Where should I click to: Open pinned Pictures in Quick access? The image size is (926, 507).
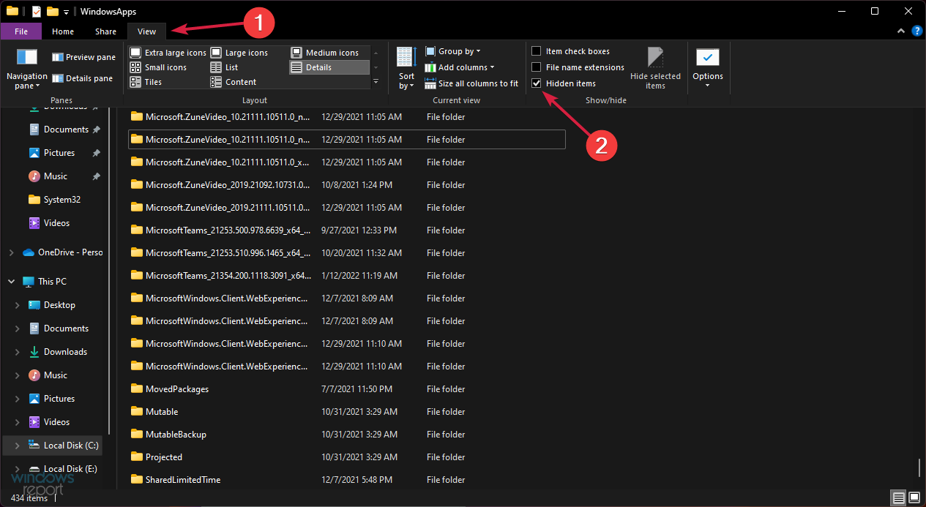click(x=59, y=153)
